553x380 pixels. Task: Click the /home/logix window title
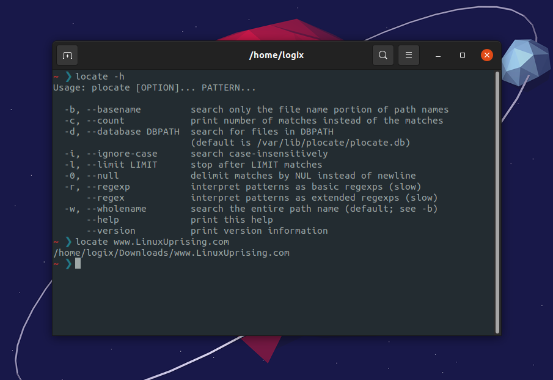click(276, 56)
